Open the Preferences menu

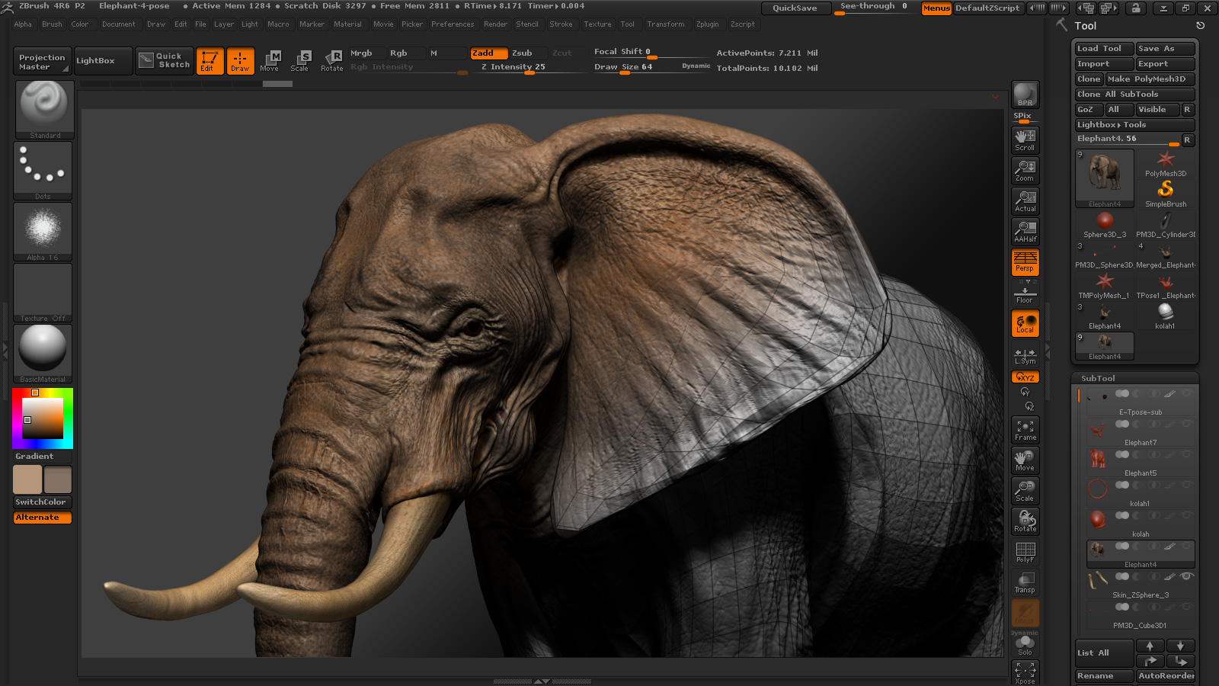click(452, 24)
